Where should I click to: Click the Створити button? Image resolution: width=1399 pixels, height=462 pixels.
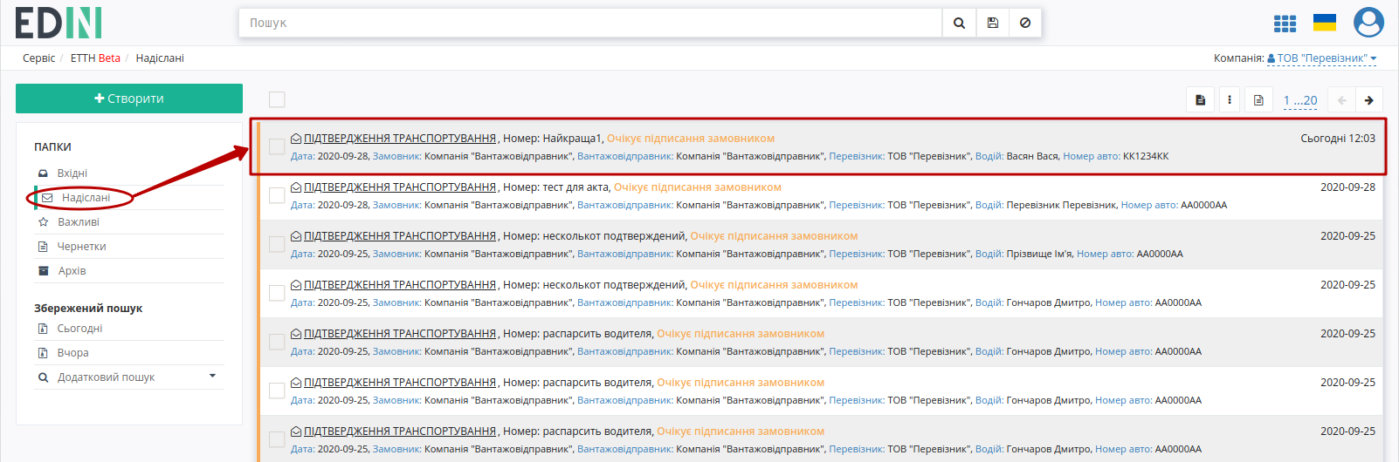coord(129,99)
